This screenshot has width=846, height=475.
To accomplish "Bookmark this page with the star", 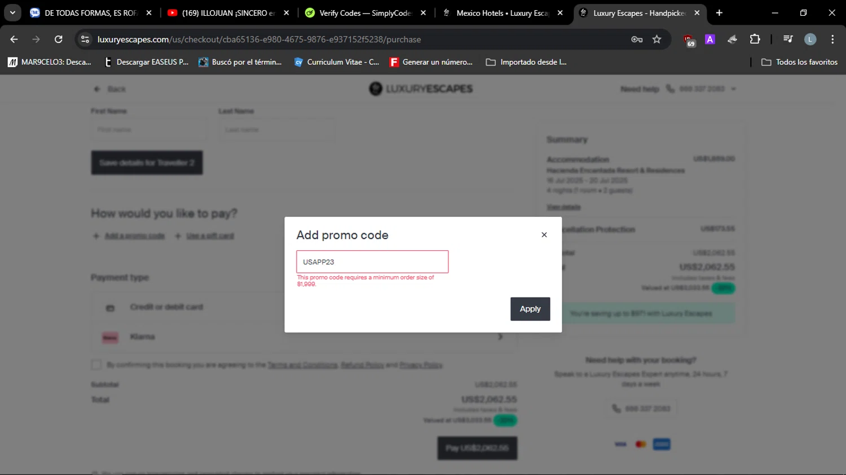I will pyautogui.click(x=656, y=39).
